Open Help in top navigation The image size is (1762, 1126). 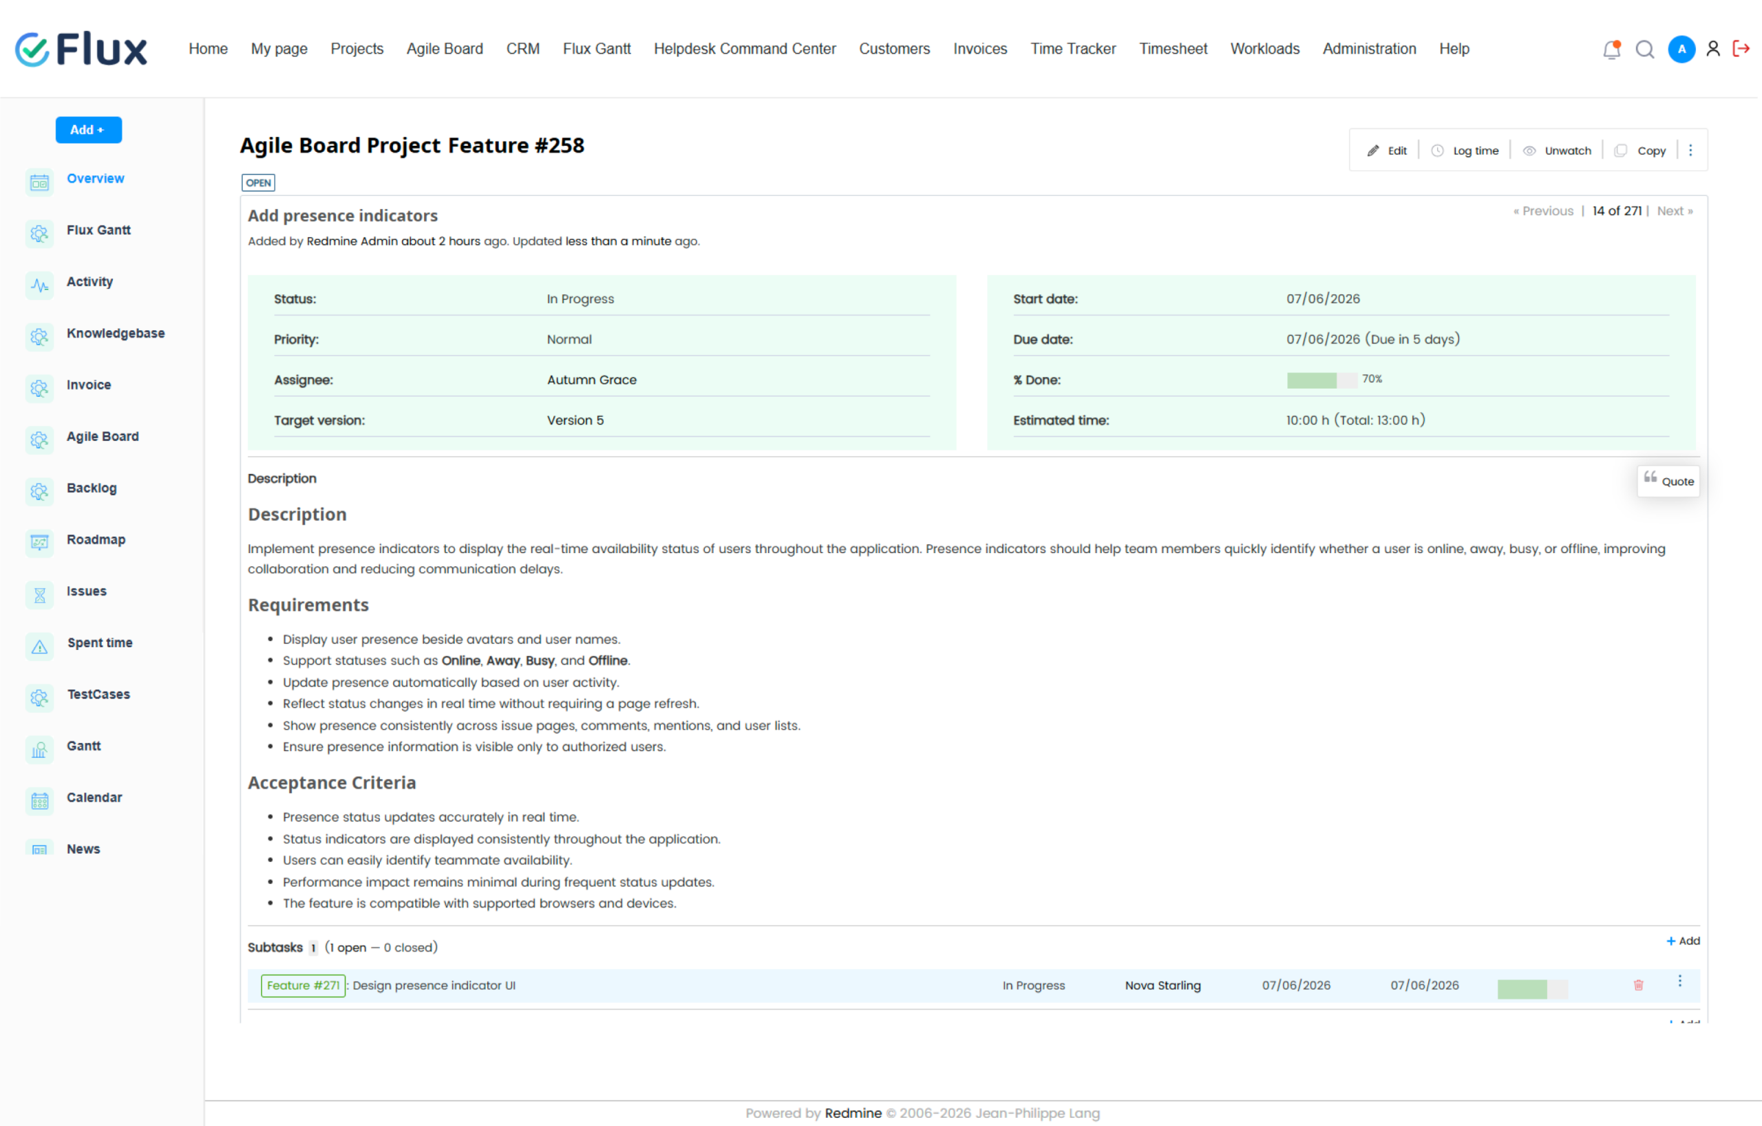point(1454,49)
